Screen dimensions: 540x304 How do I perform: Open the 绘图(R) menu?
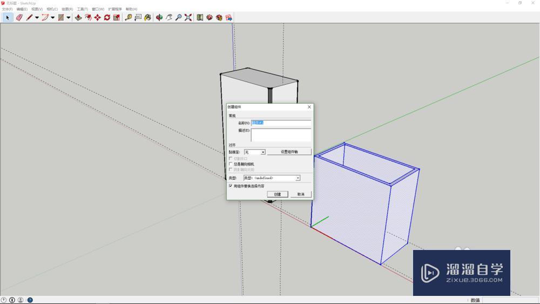click(67, 9)
